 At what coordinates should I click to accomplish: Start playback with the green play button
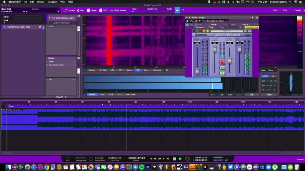[180, 159]
